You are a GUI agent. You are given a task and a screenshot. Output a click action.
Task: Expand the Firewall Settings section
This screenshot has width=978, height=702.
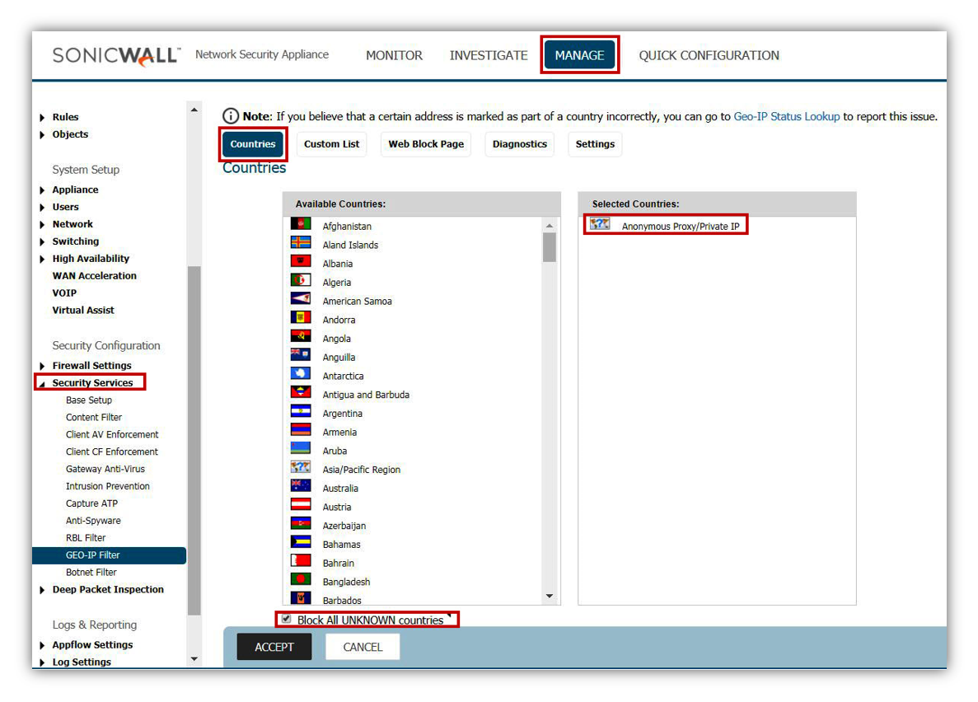[42, 366]
